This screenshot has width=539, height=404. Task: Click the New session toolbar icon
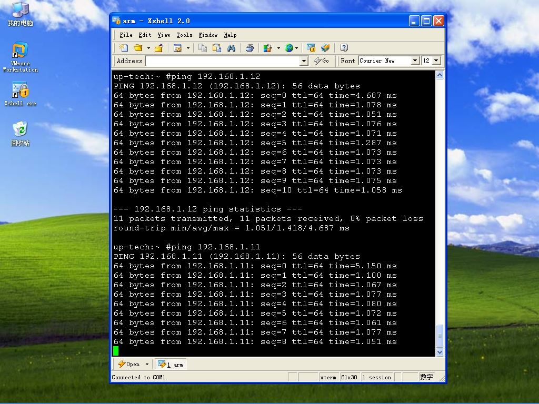pos(123,48)
